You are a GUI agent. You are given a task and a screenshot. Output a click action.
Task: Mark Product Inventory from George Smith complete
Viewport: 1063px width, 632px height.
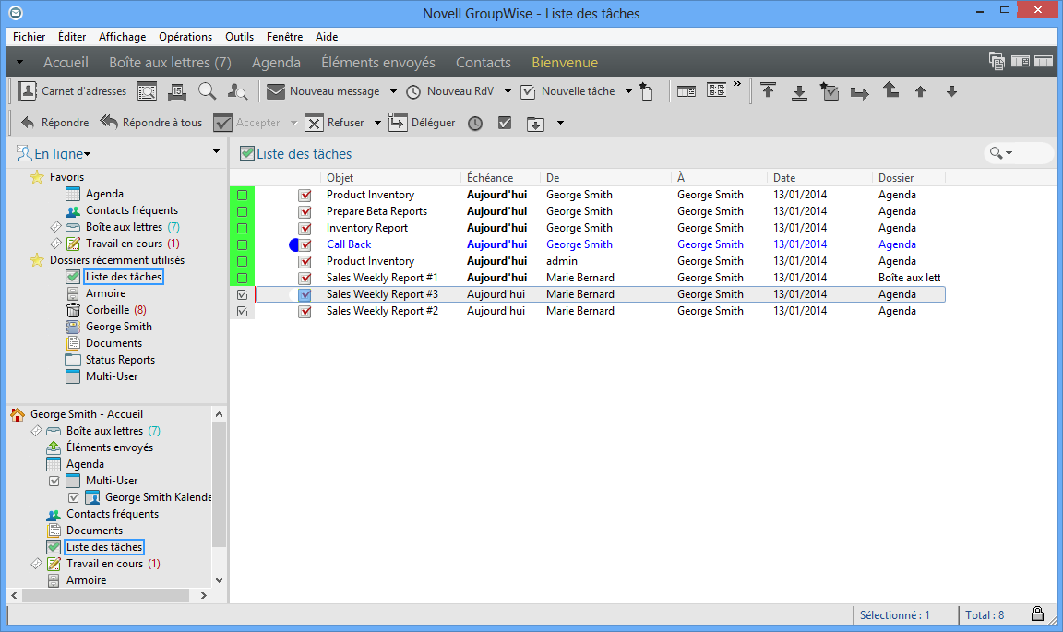pyautogui.click(x=242, y=196)
